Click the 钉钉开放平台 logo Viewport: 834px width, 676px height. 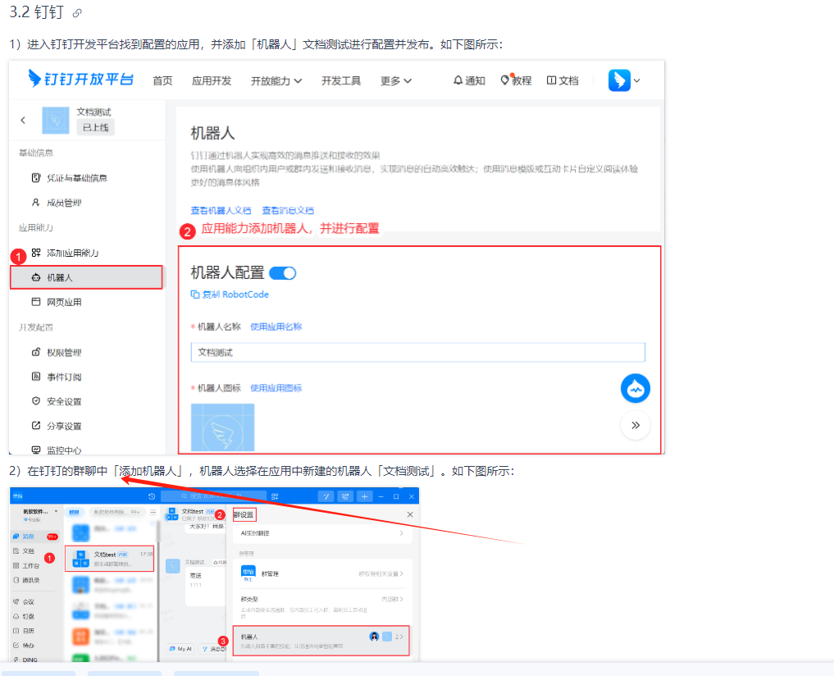pyautogui.click(x=80, y=80)
